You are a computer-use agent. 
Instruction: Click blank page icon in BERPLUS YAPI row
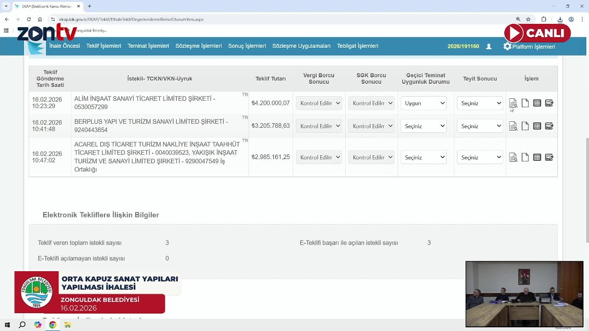(525, 126)
